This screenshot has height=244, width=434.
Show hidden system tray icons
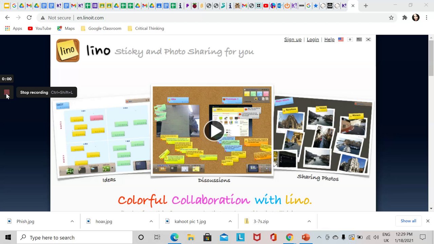tap(319, 238)
